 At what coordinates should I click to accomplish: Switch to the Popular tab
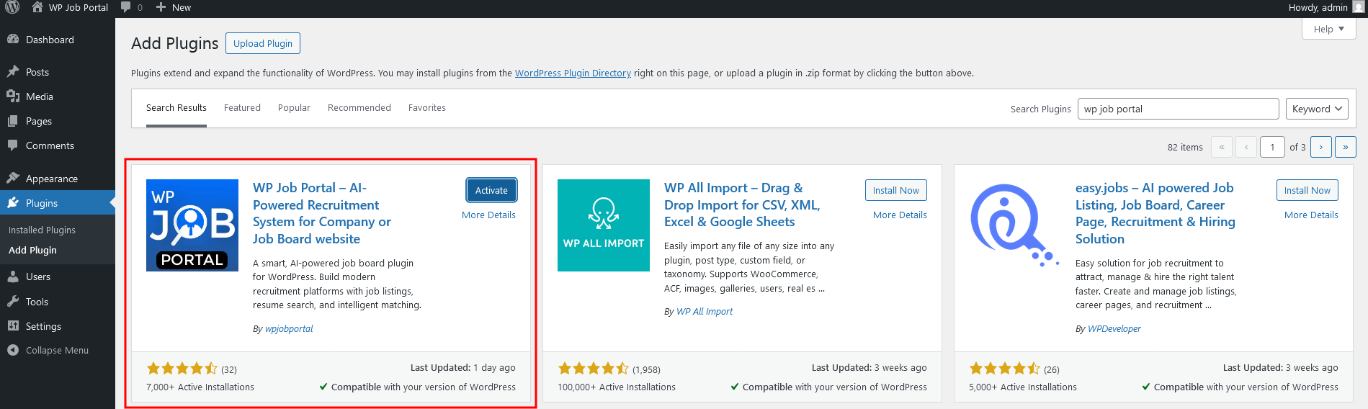click(x=294, y=107)
